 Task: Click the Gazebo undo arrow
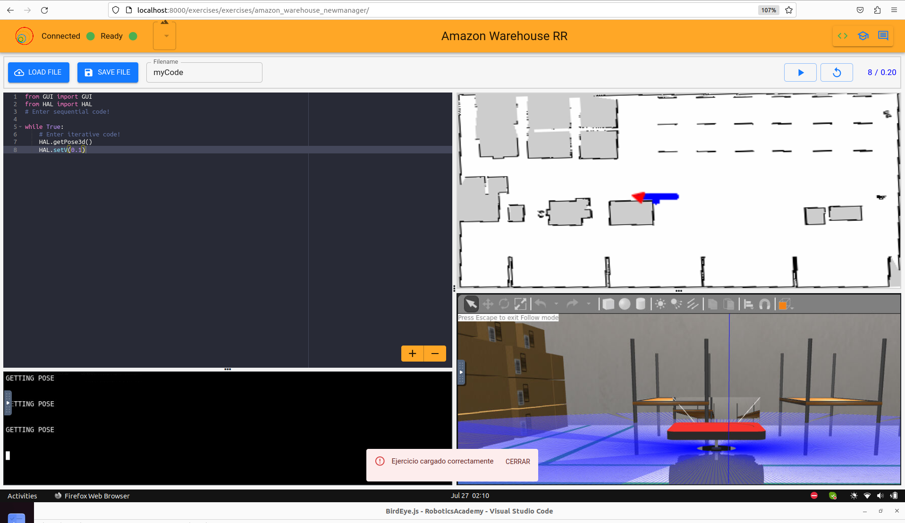point(541,304)
